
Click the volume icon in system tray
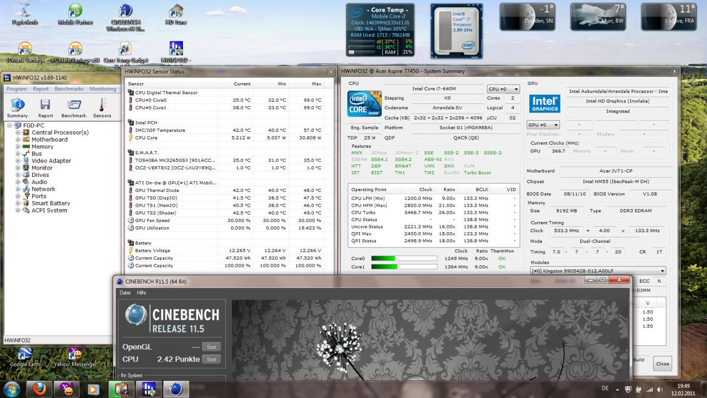pyautogui.click(x=660, y=389)
